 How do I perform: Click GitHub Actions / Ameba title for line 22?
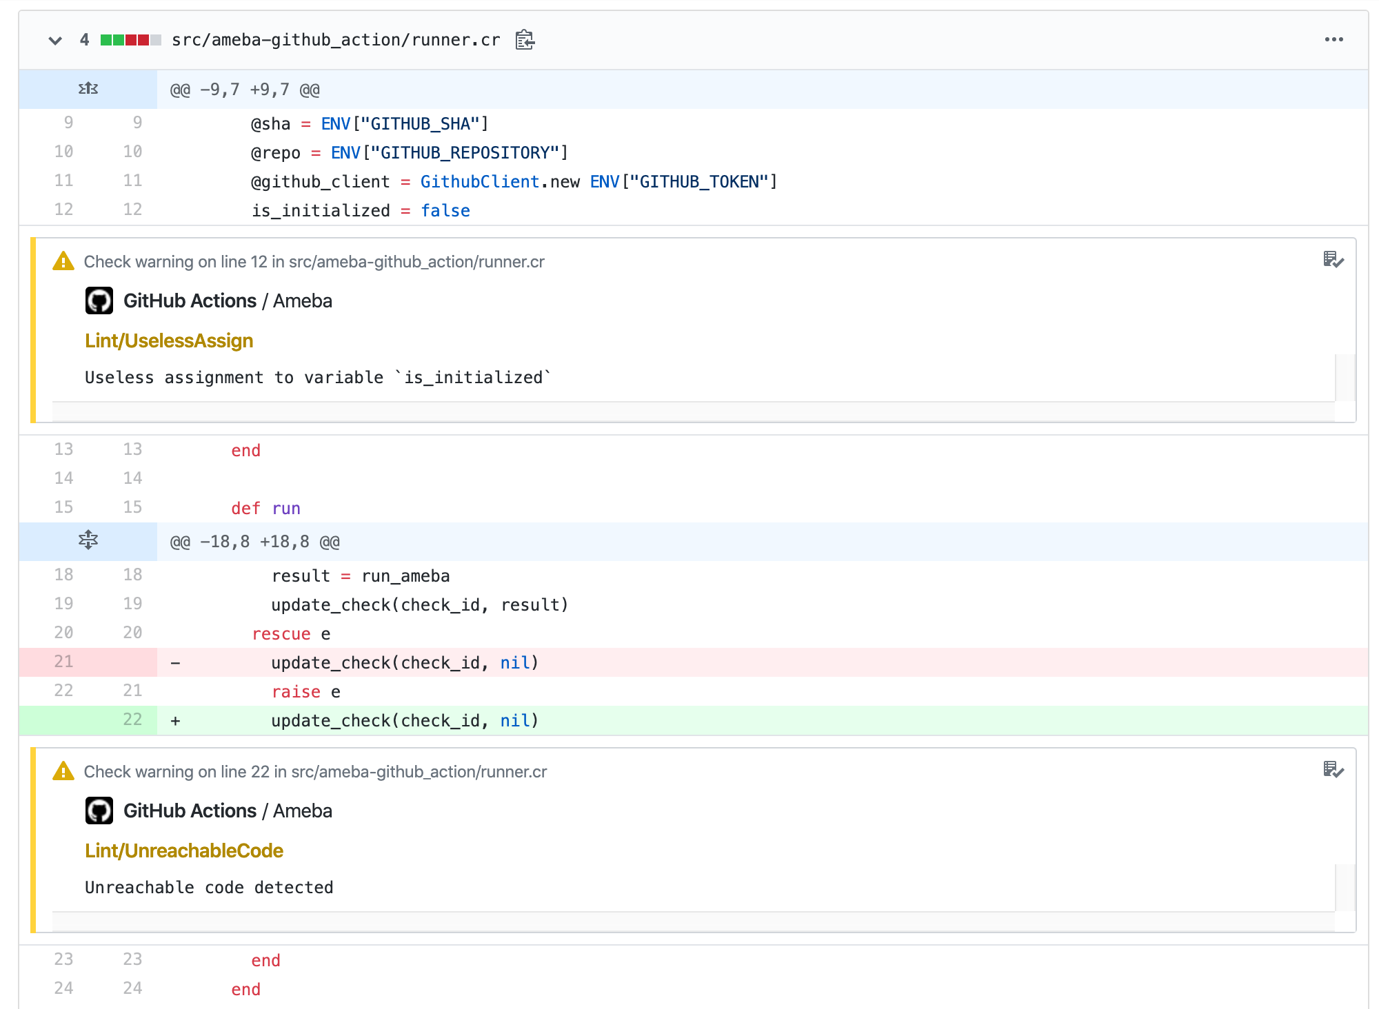pyautogui.click(x=228, y=811)
